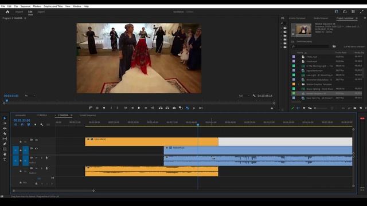Open Project panel tab menu
The height and width of the screenshot is (206, 367).
tap(357, 18)
